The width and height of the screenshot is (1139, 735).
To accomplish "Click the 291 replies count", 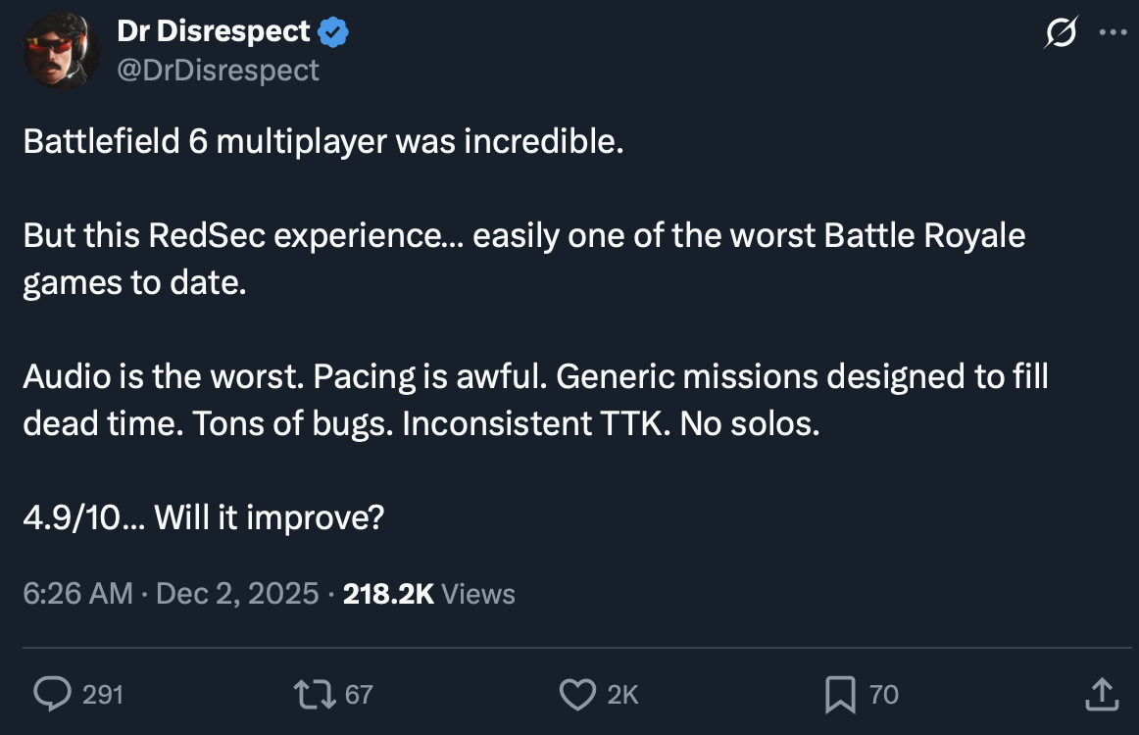I will click(x=102, y=694).
